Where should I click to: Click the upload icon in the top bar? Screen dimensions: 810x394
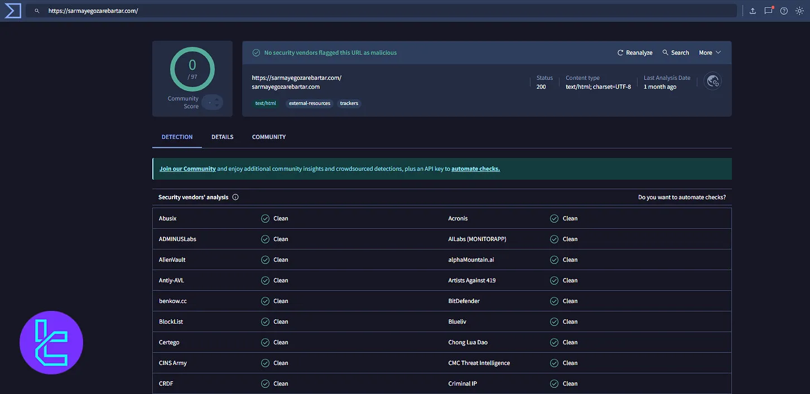coord(753,10)
